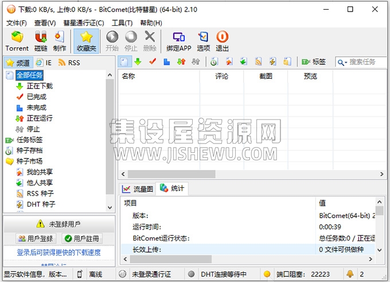390x282 pixels.
Task: Click task list horizontal scroll right arrow
Action: (x=382, y=174)
